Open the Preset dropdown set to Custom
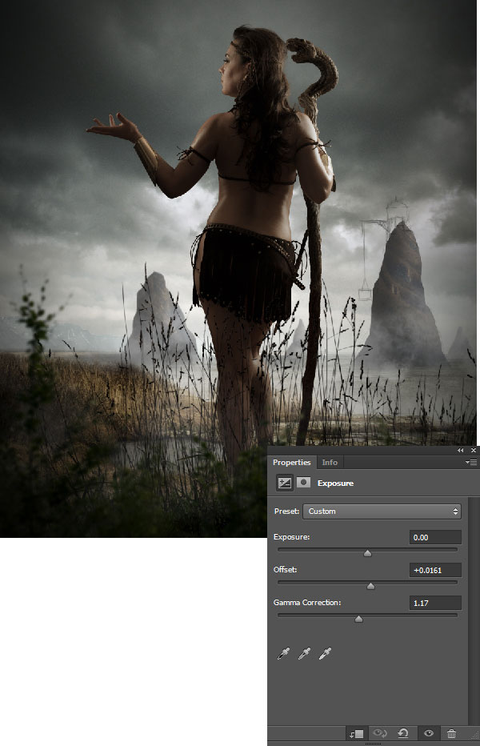Image resolution: width=480 pixels, height=746 pixels. pyautogui.click(x=382, y=511)
